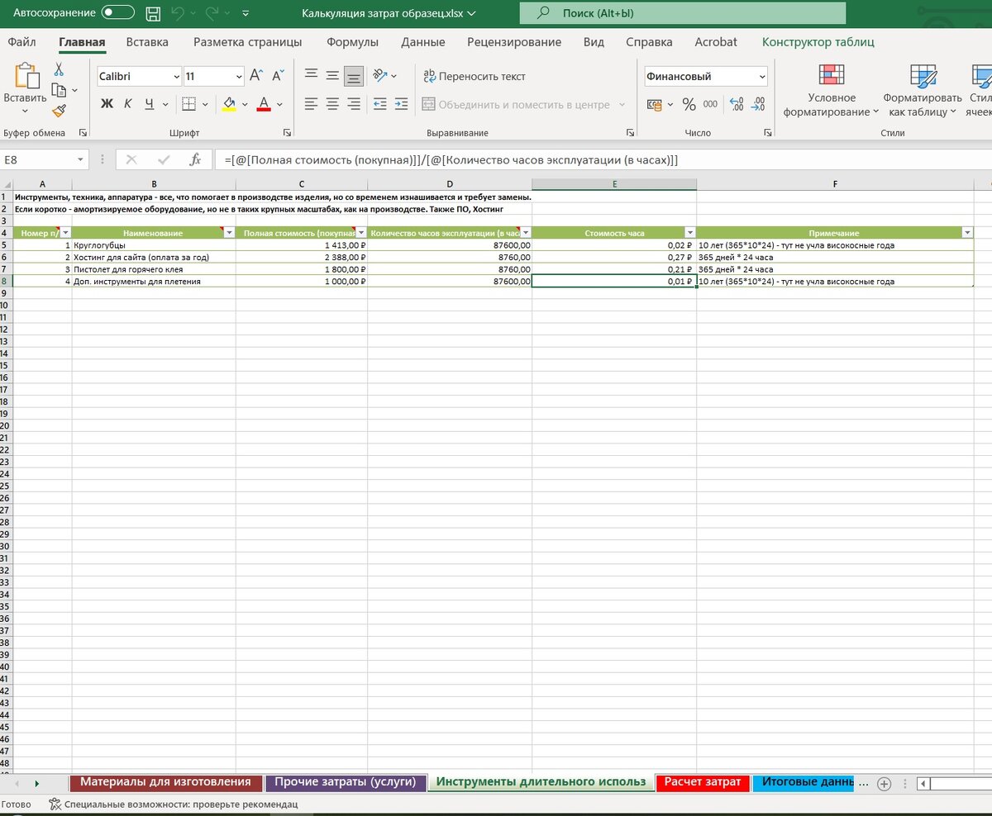Toggle italic (К) formatting

[128, 104]
